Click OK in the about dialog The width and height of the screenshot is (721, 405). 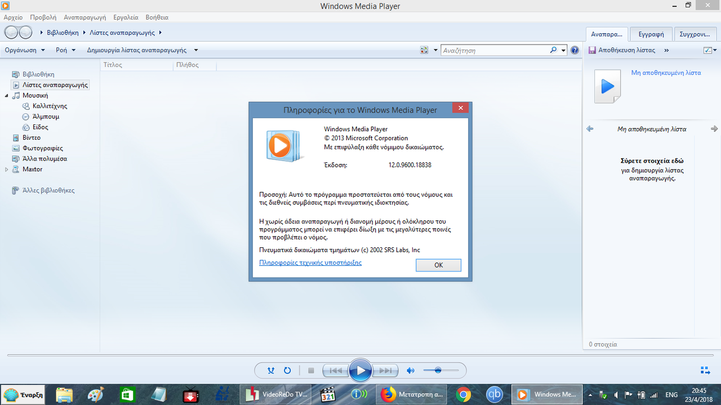click(438, 265)
